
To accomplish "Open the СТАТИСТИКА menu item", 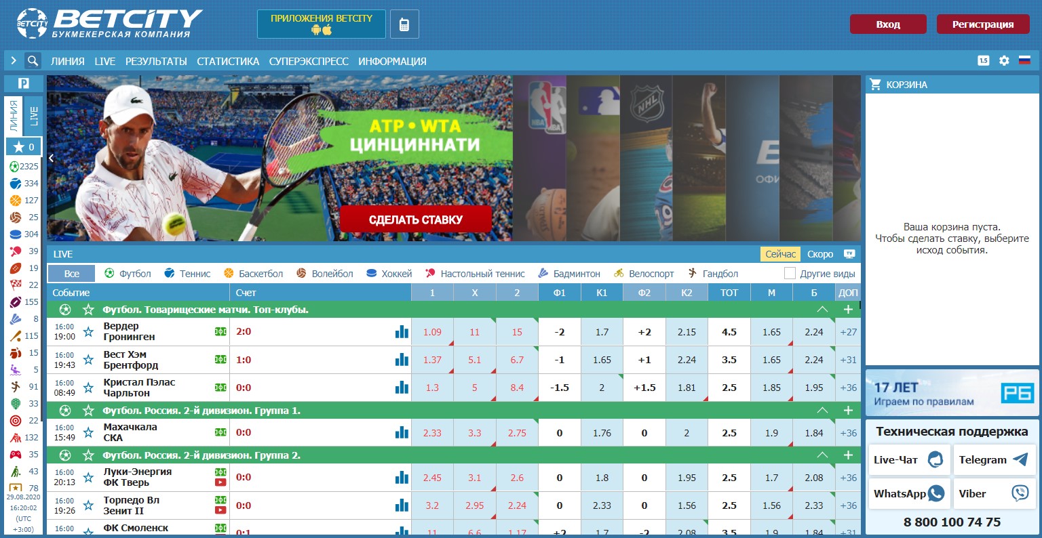I will (x=228, y=61).
